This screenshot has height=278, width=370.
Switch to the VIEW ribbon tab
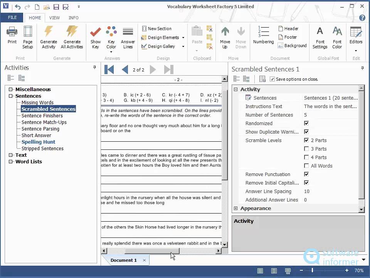(54, 18)
